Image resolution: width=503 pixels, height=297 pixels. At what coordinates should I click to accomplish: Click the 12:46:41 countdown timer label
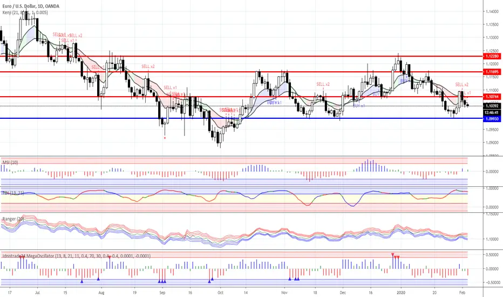click(492, 113)
